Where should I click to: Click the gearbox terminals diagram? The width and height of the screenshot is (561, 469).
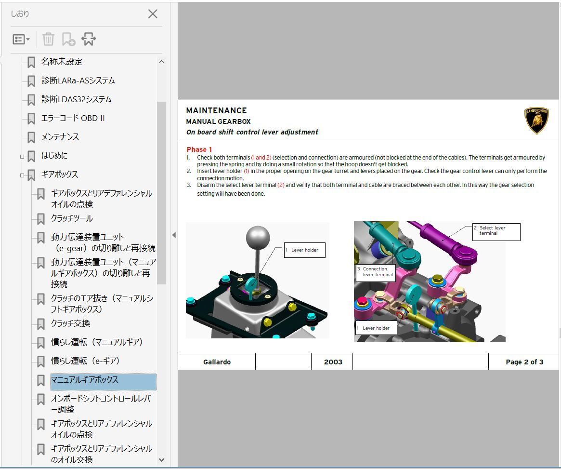pyautogui.click(x=430, y=281)
